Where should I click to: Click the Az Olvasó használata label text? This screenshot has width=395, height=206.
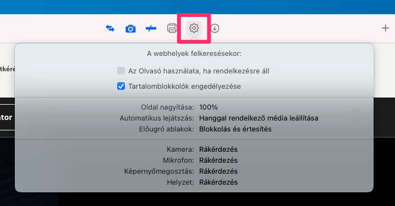click(199, 71)
